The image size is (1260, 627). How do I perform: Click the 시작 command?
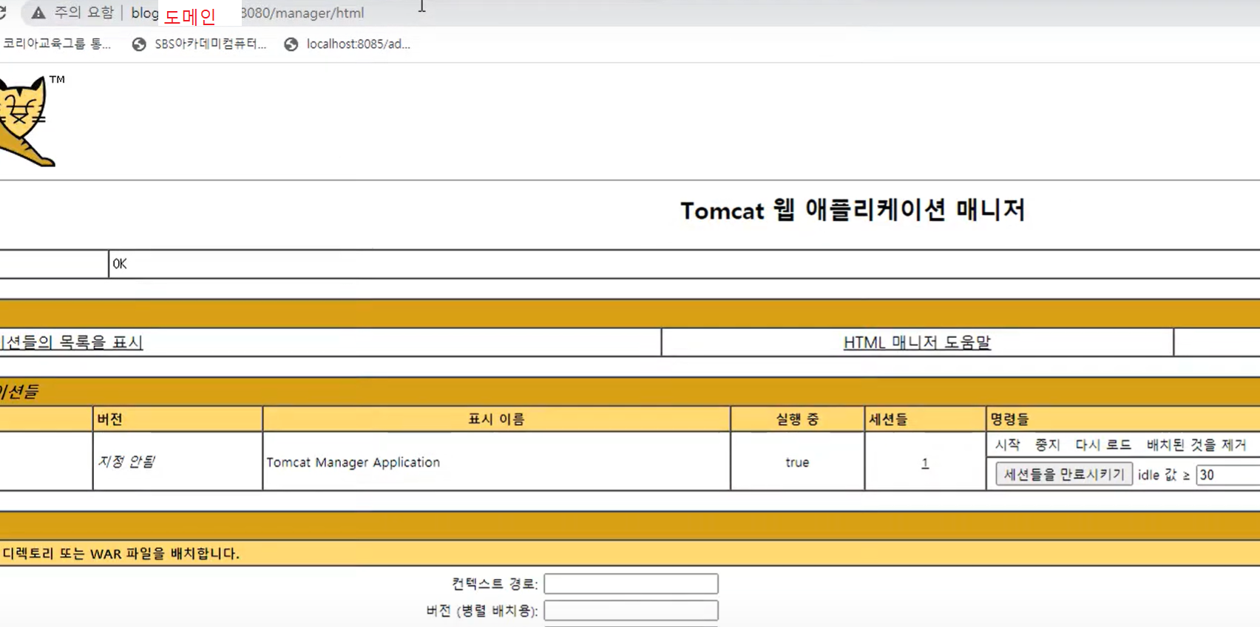point(1007,444)
